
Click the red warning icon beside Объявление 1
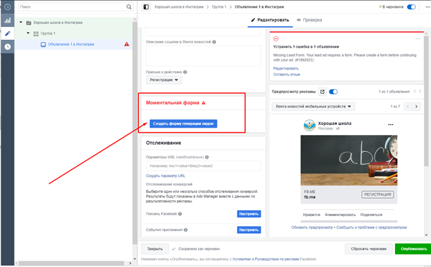(126, 44)
